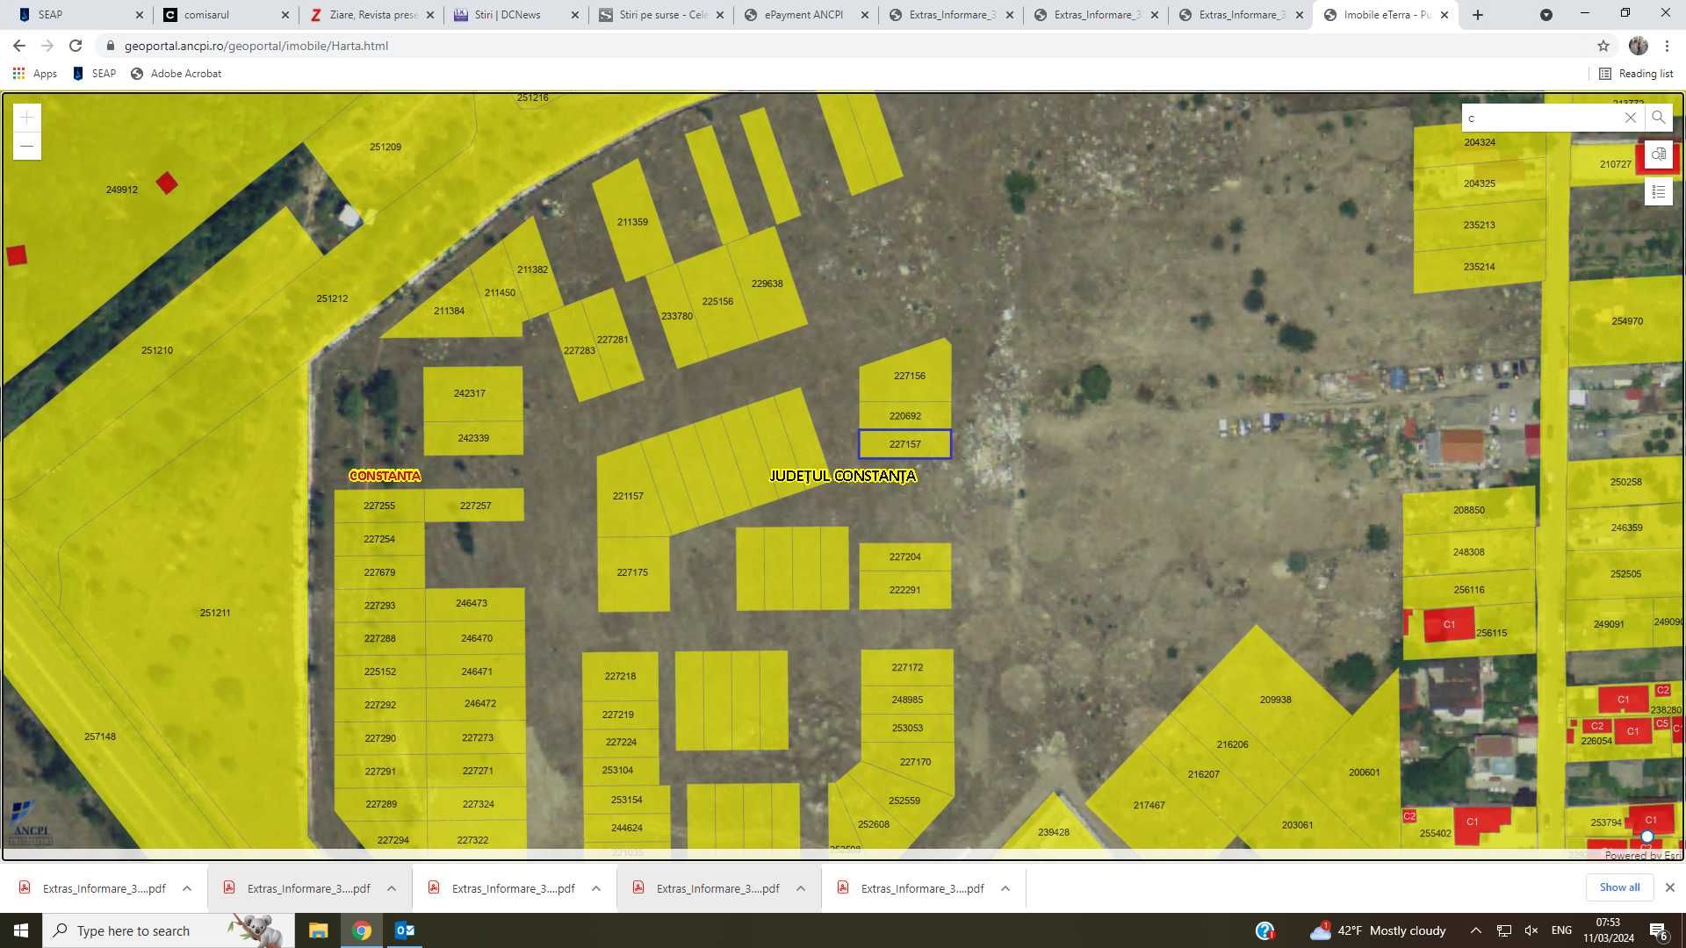Open weather widget showing 42°F Mostly cloudy
The height and width of the screenshot is (948, 1686).
[1378, 930]
